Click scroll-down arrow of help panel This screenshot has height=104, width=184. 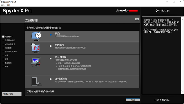182,91
